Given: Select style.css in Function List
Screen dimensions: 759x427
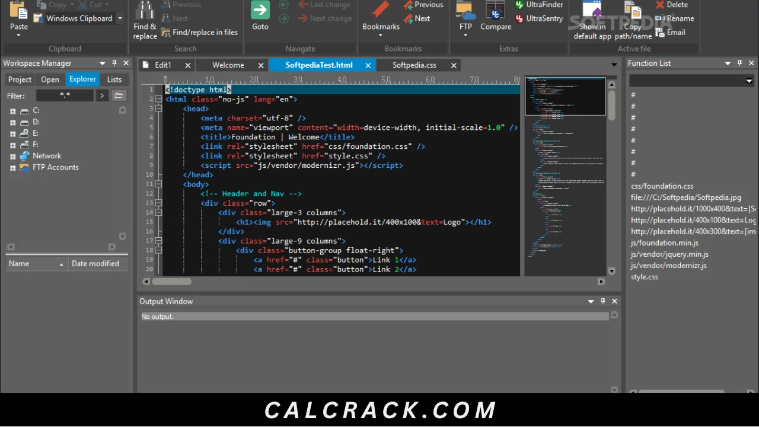Looking at the screenshot, I should (x=645, y=277).
